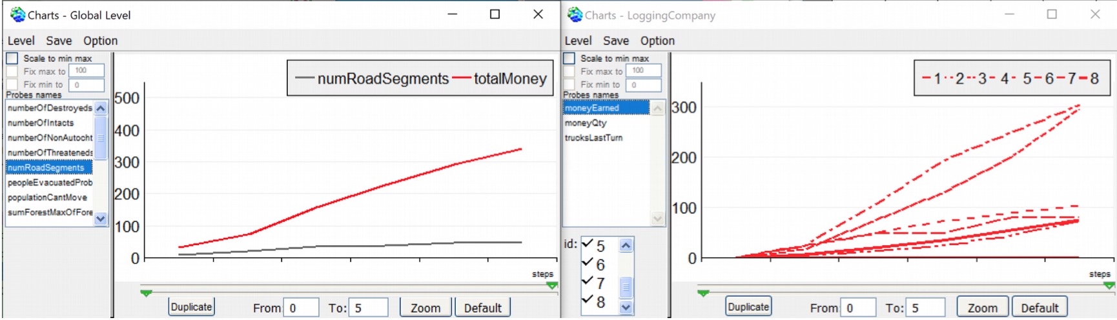Click the Charts LoggingCompany app icon
The image size is (1117, 320).
[x=575, y=14]
